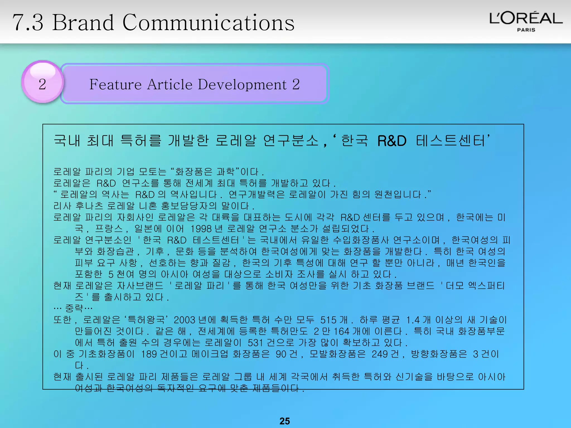Viewport: 571px width, 428px height.
Task: Click the line containing '531 건으로 가장 많이'
Action: click(241, 342)
